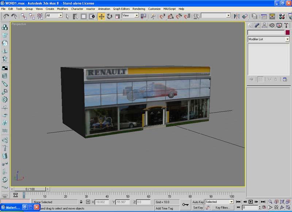
Task: Activate the Select and Rotate tool
Action: pos(109,16)
